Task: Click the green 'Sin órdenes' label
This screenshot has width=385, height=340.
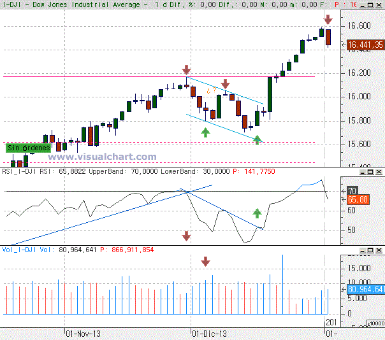Action: [29, 148]
